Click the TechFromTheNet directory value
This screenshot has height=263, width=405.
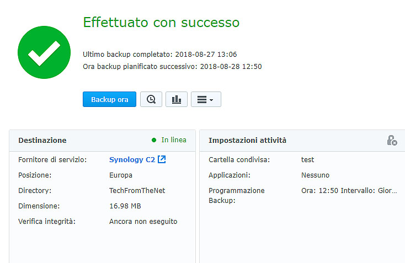coord(137,190)
